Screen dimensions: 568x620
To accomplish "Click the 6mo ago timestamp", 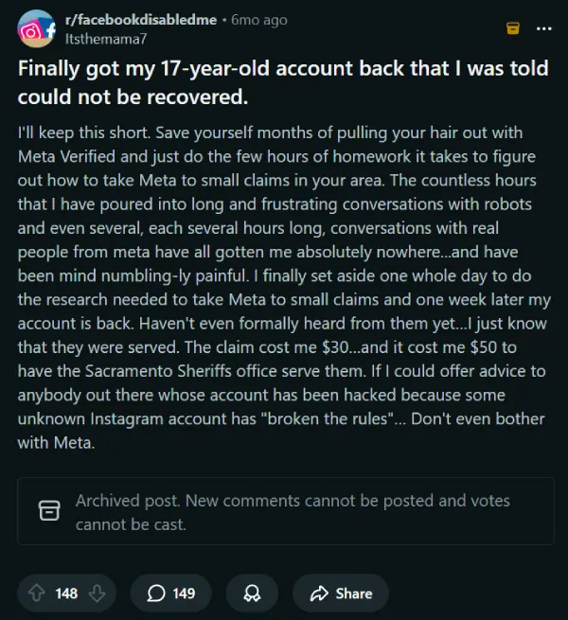I will point(258,20).
